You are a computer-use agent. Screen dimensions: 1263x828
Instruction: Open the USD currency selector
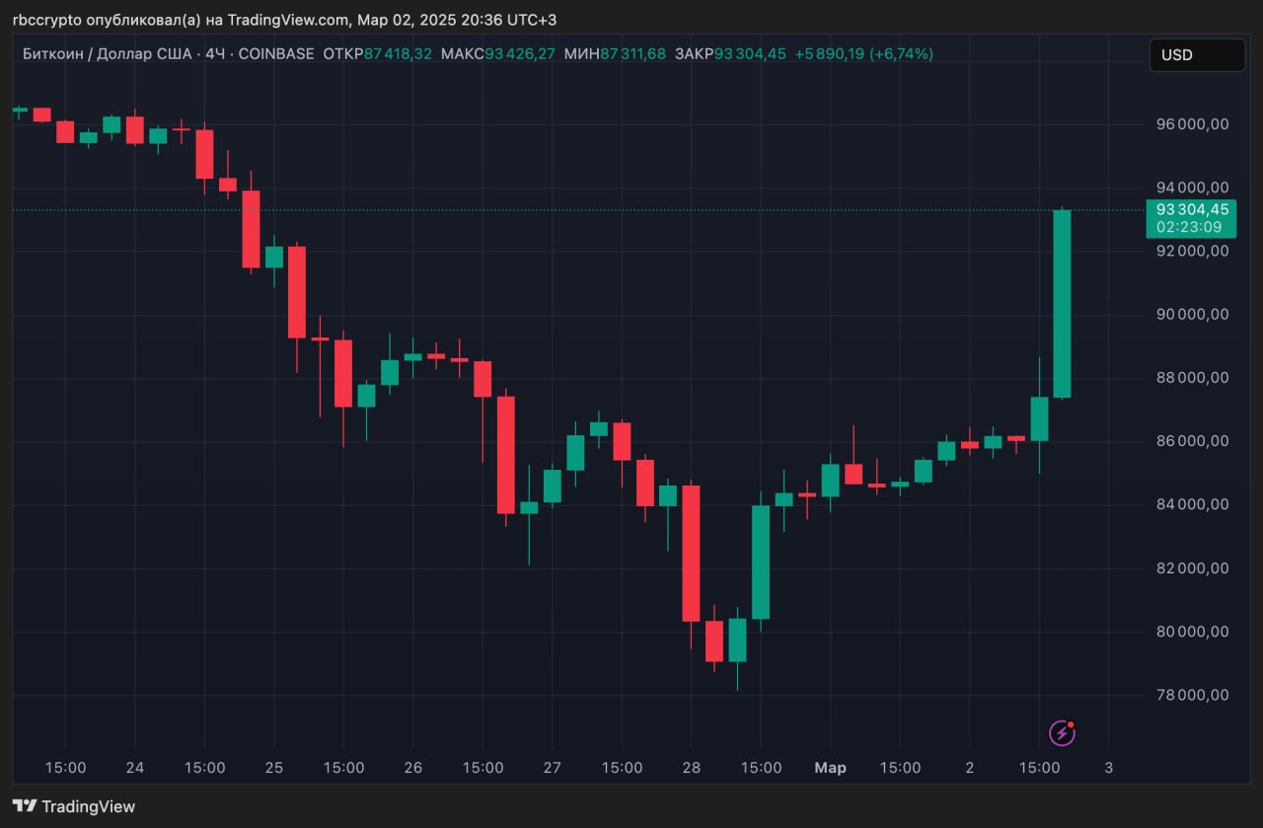1197,55
